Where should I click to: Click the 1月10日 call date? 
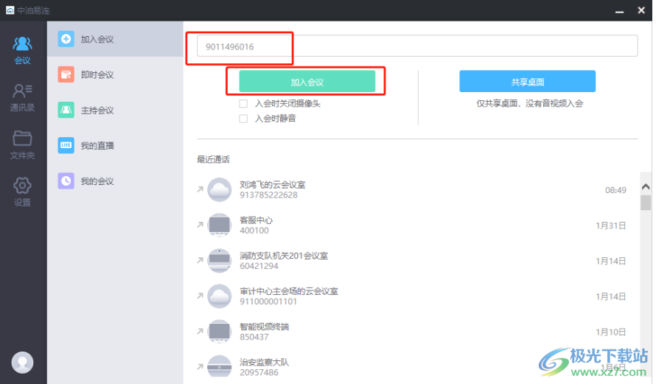pyautogui.click(x=611, y=332)
